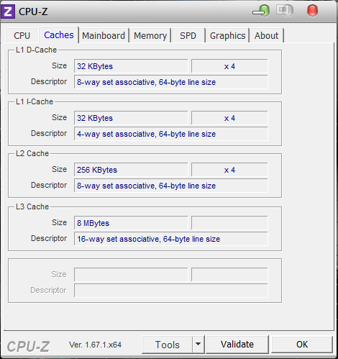Click empty size field in unlabeled cache group

pos(131,275)
